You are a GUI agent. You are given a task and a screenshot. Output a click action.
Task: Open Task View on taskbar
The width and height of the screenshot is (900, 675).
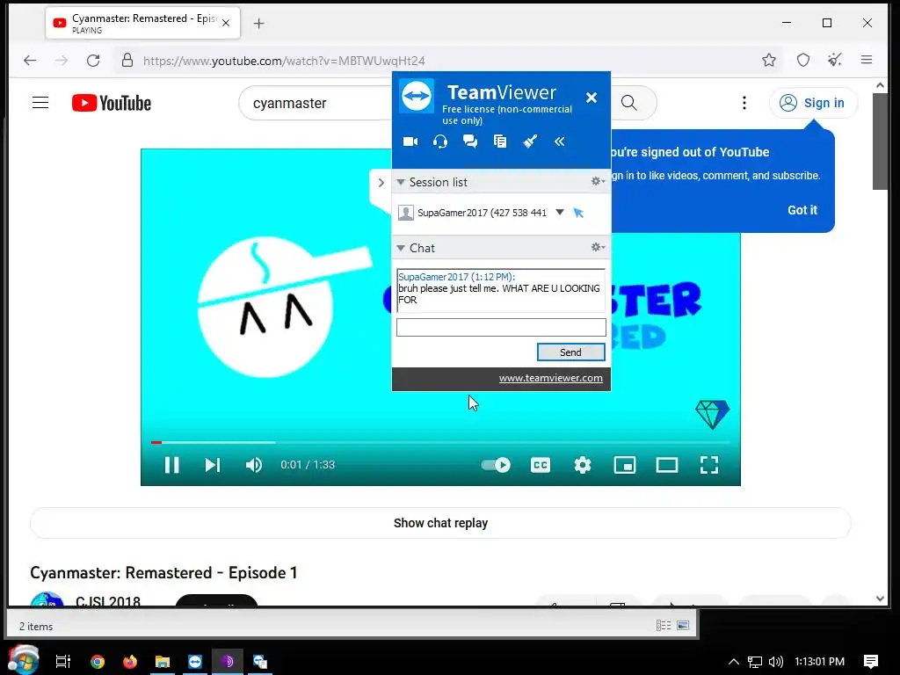(x=63, y=661)
